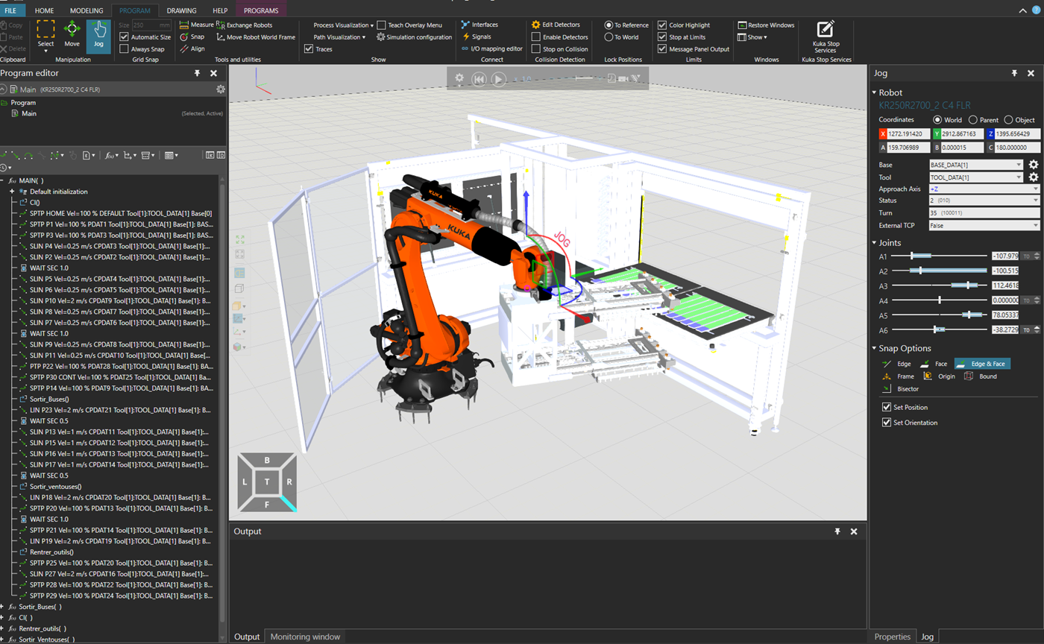Collapse the MAIN( ) routine
This screenshot has width=1044, height=644.
[3, 180]
